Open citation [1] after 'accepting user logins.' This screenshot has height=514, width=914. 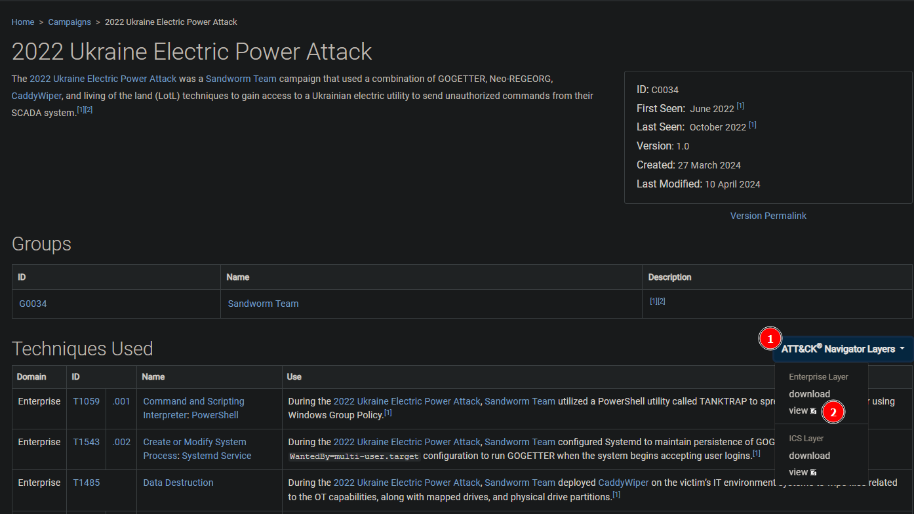pyautogui.click(x=757, y=454)
